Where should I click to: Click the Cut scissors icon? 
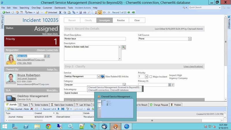point(60,12)
